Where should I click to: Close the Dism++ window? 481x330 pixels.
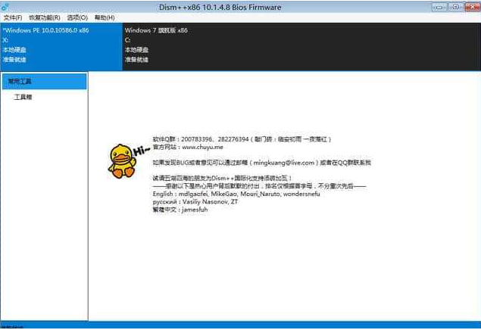tap(473, 7)
